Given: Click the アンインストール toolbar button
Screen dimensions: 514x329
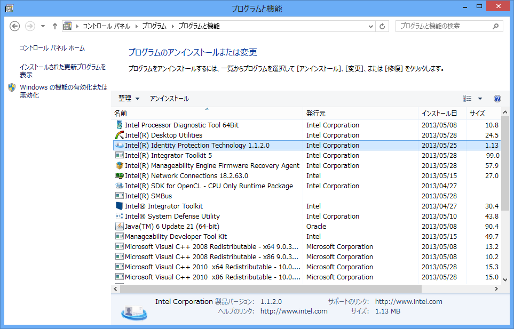Looking at the screenshot, I should point(169,99).
